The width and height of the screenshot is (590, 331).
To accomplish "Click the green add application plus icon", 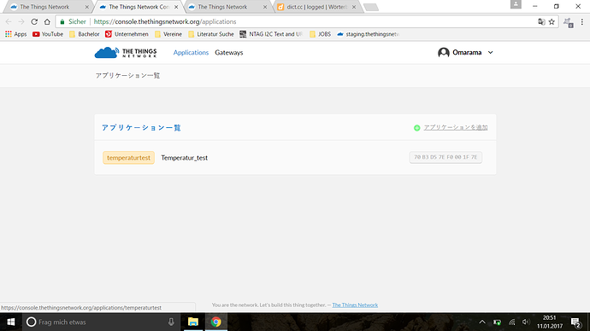I will (x=416, y=128).
